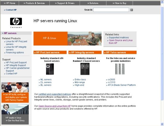The height and width of the screenshot is (126, 164).
Task: Open the cx2600 link
Action: pyautogui.click(x=111, y=80)
